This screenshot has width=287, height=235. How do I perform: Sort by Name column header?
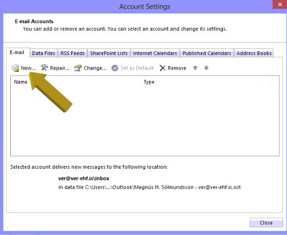point(76,82)
